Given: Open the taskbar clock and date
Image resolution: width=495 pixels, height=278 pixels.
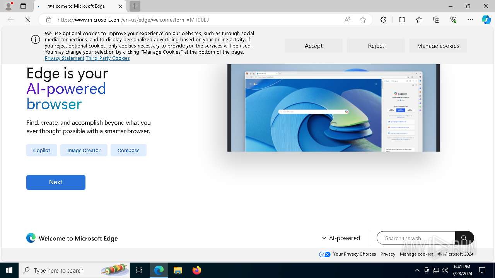Looking at the screenshot, I should point(462,270).
